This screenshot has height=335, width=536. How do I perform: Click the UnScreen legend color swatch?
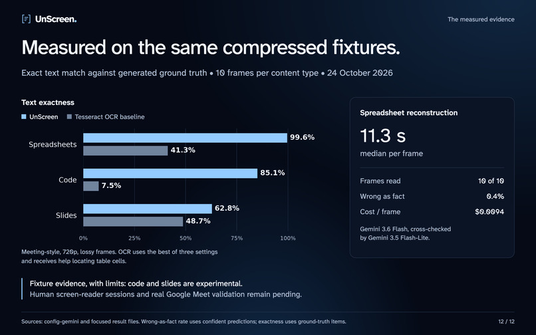[23, 116]
